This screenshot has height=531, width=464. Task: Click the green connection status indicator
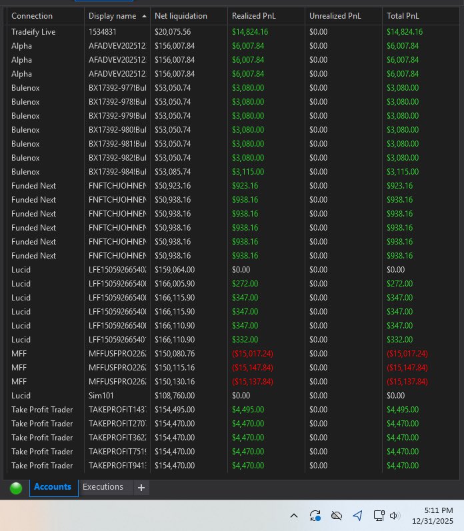pyautogui.click(x=16, y=488)
